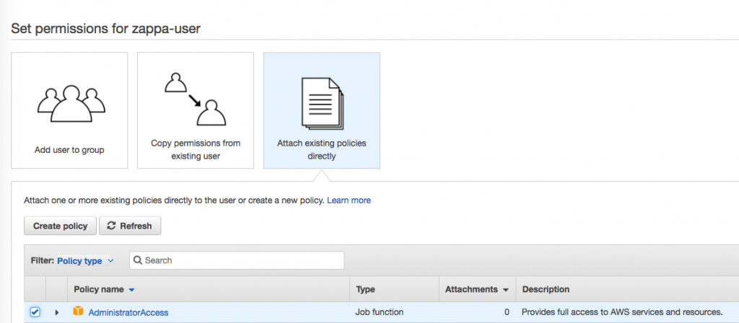Click the copy-permissions two-user arrow icon
This screenshot has width=739, height=323.
coord(195,99)
